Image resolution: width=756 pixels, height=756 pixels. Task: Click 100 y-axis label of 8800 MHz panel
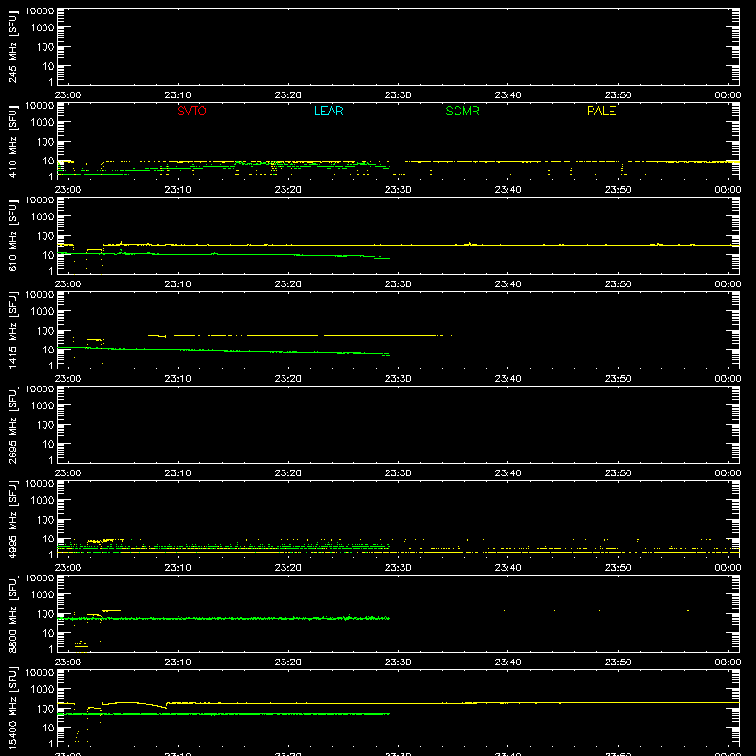pos(45,614)
